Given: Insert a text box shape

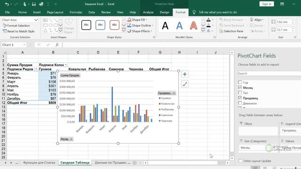Looking at the screenshot, I should [x=45, y=20].
